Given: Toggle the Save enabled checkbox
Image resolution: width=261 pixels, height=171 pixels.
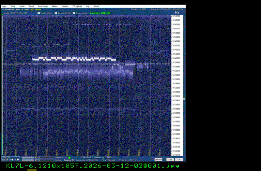Looking at the screenshot, I should (74, 13).
